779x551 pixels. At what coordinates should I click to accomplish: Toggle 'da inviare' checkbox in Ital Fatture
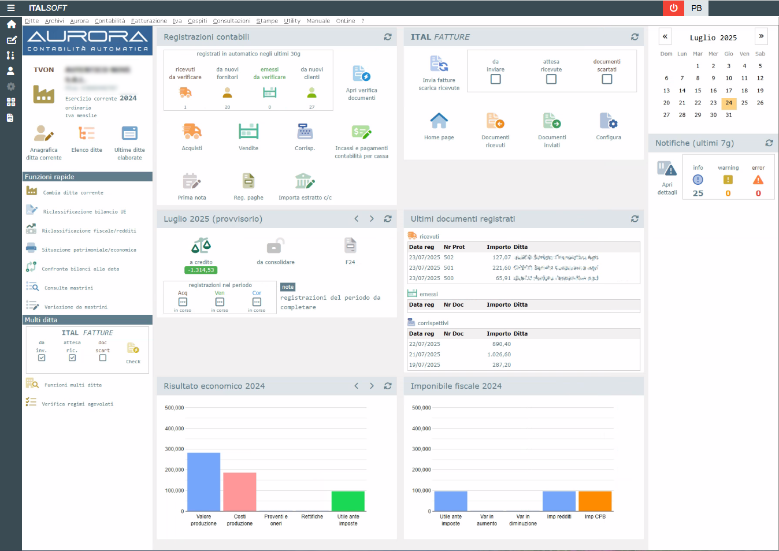click(495, 79)
